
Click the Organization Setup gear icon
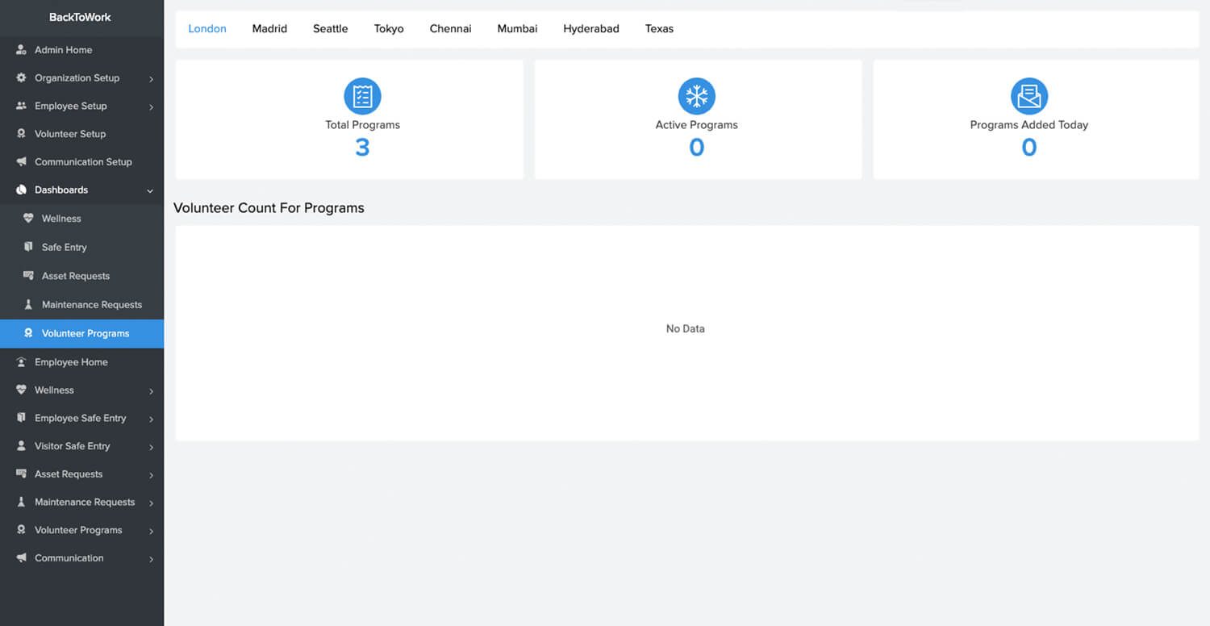pos(22,78)
